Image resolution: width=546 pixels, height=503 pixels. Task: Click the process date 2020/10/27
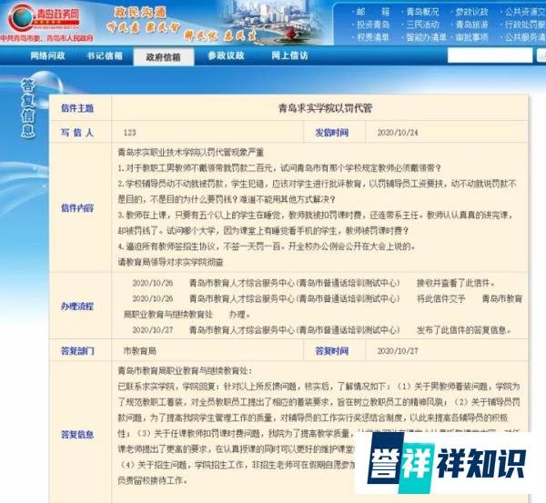tap(153, 330)
